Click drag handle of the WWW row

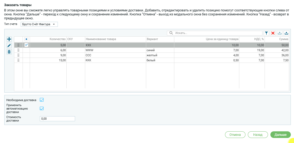point(18,50)
